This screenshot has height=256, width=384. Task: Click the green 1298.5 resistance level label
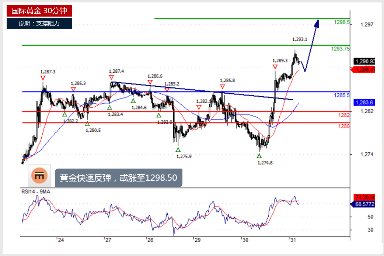point(342,22)
